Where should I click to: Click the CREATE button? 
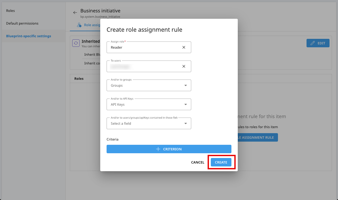click(221, 162)
